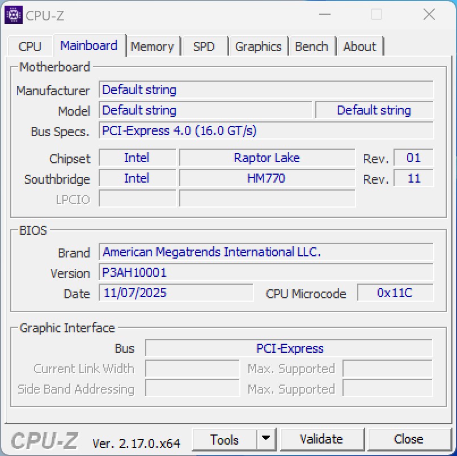
Task: Open the Tools dropdown arrow
Action: click(265, 439)
